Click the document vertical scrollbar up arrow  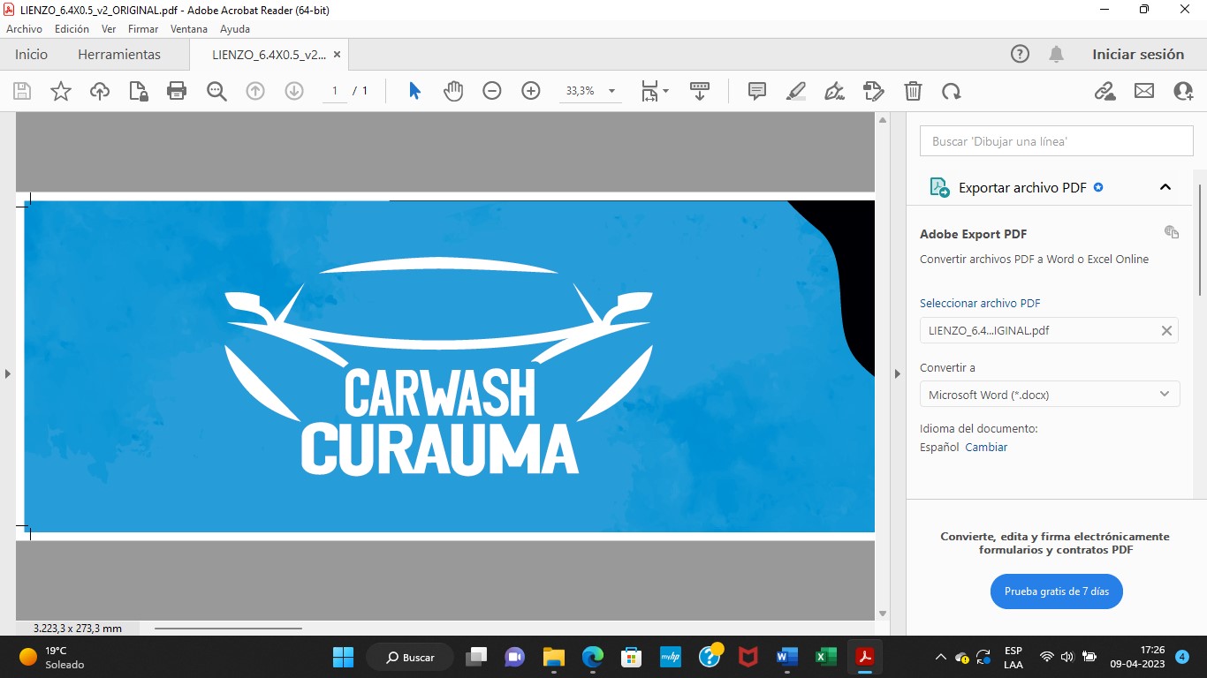point(882,120)
